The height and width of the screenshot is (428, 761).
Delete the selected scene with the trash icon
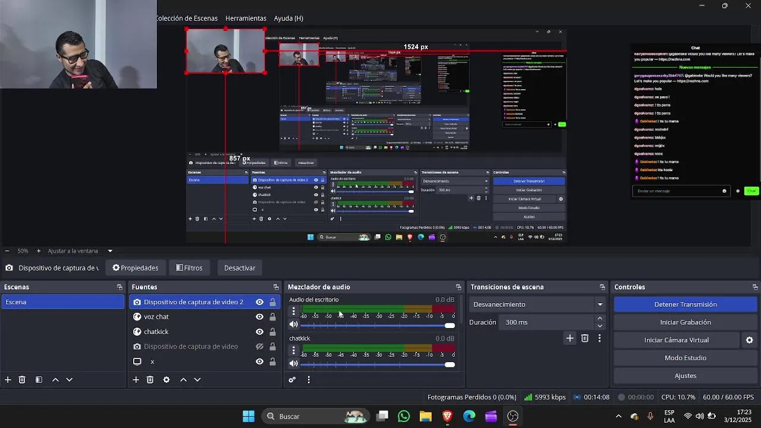[x=22, y=380]
